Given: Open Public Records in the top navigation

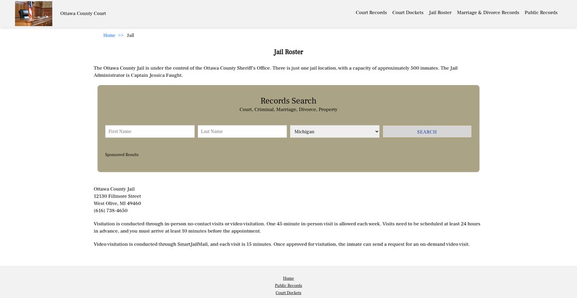Looking at the screenshot, I should (541, 12).
